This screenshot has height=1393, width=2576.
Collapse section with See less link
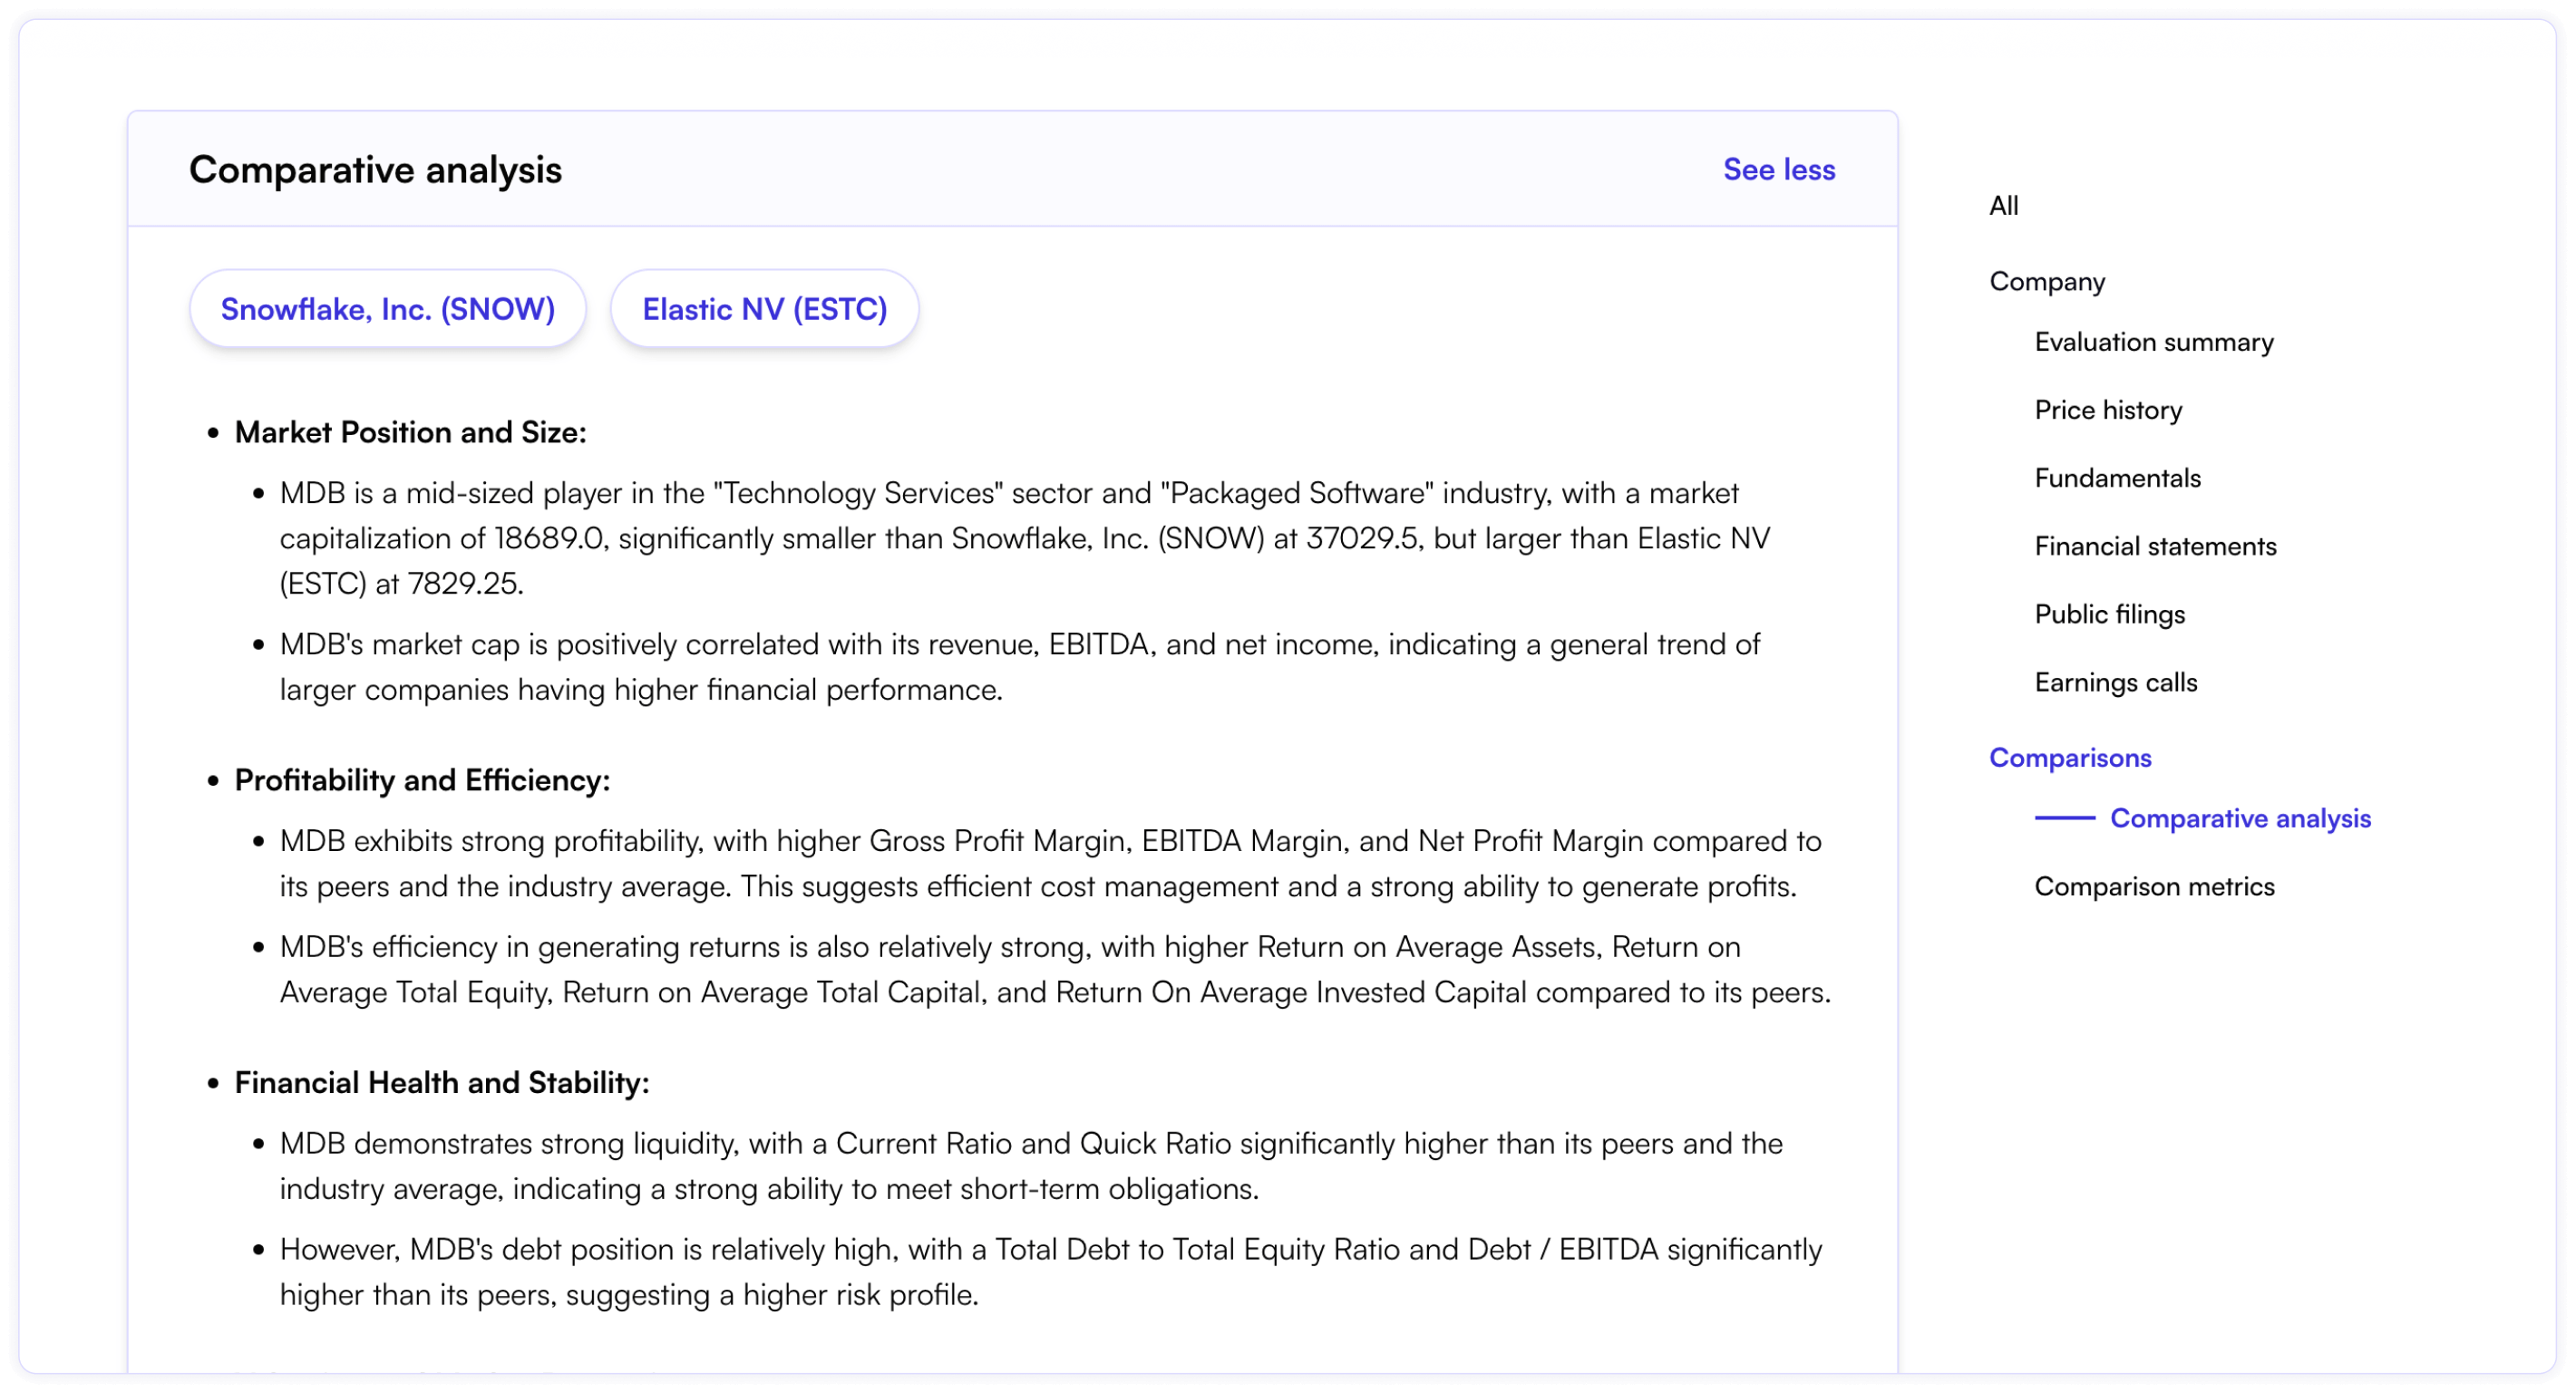[1778, 169]
